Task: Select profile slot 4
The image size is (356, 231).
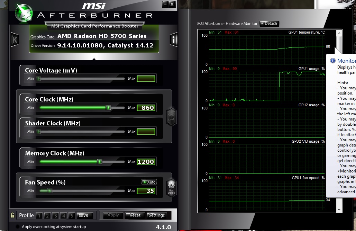Action: 64,215
